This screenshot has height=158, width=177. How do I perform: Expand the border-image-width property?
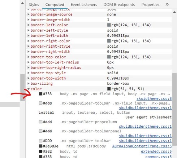(x=29, y=19)
